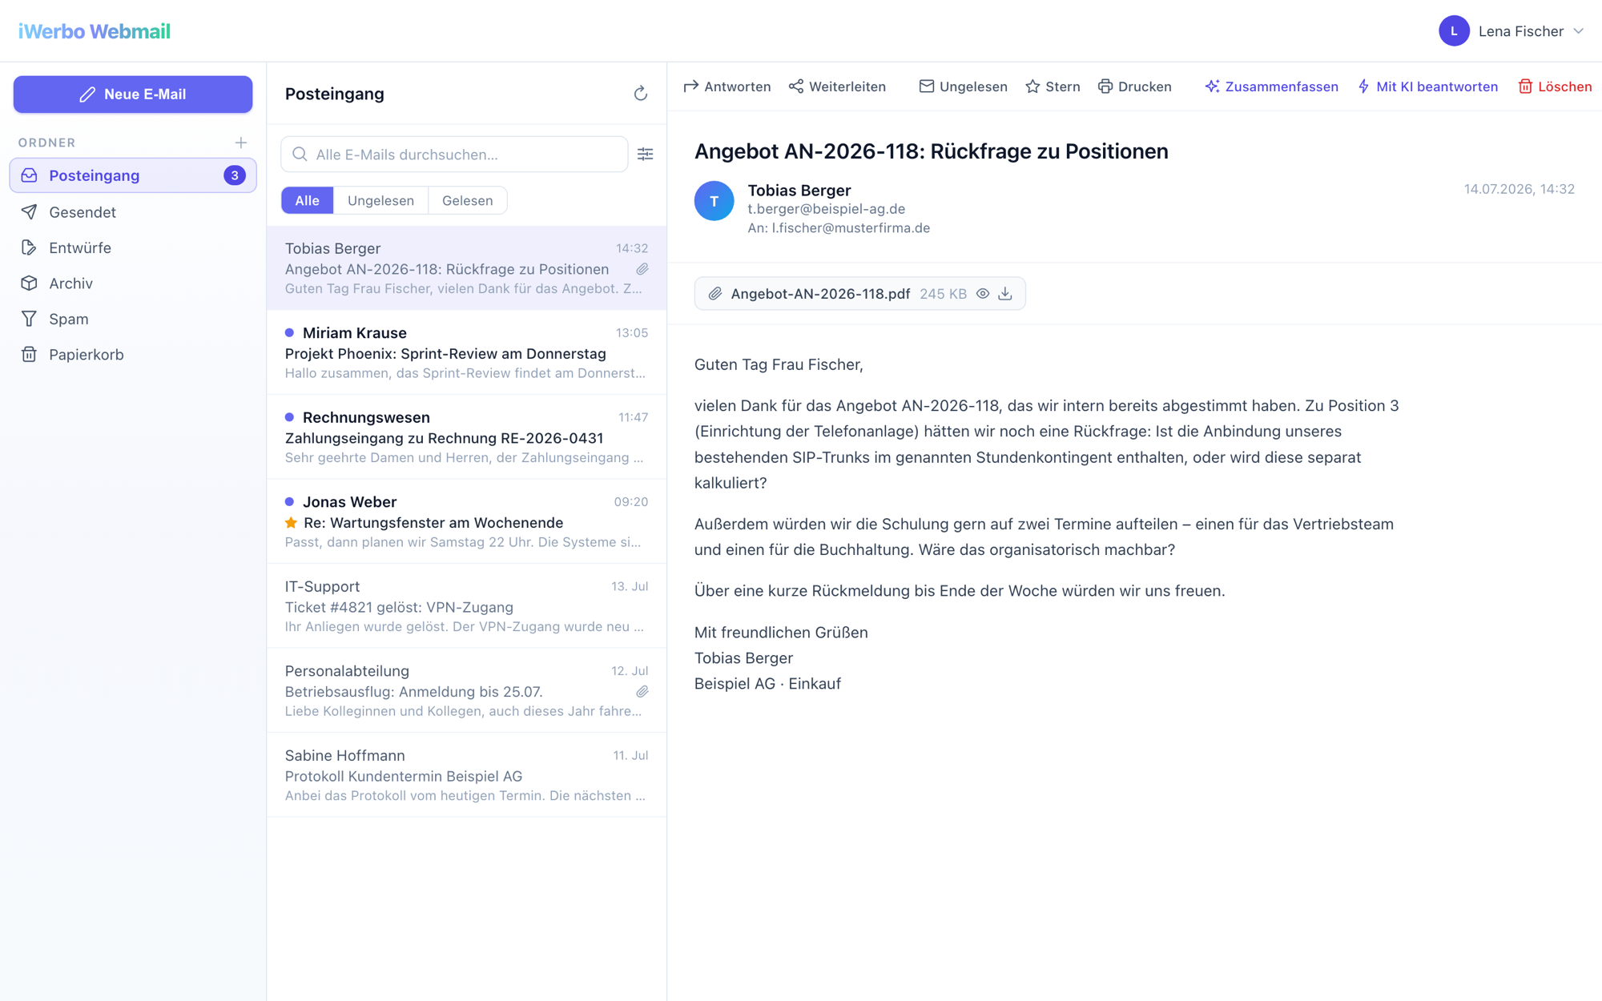The image size is (1602, 1001).
Task: Select the Alle filter tab
Action: click(x=307, y=200)
